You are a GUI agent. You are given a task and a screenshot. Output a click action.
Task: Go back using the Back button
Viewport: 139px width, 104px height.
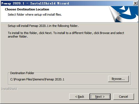click(x=79, y=97)
